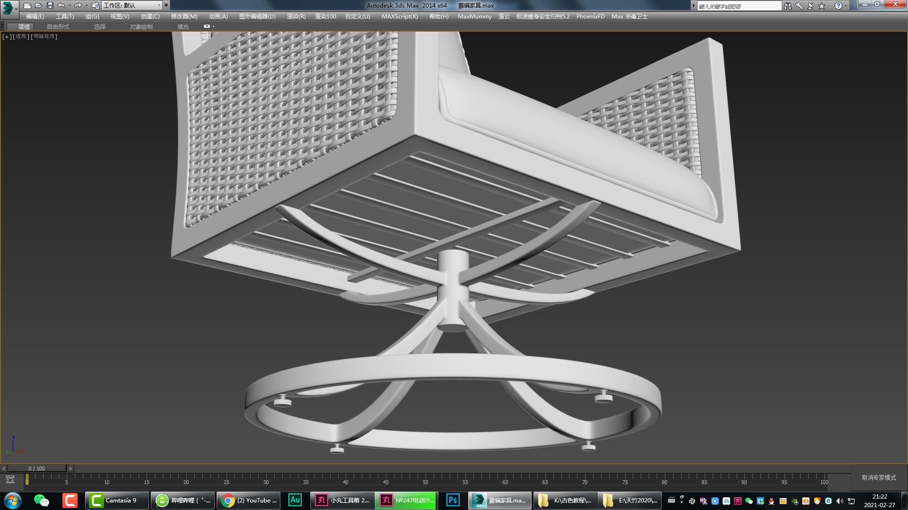Open the Favorites star panel
Screen dimensions: 908x510
(821, 6)
